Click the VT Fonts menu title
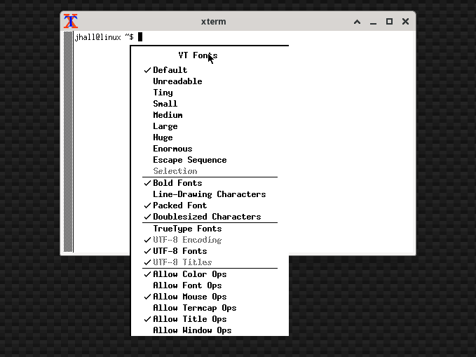The width and height of the screenshot is (476, 357). [x=198, y=55]
